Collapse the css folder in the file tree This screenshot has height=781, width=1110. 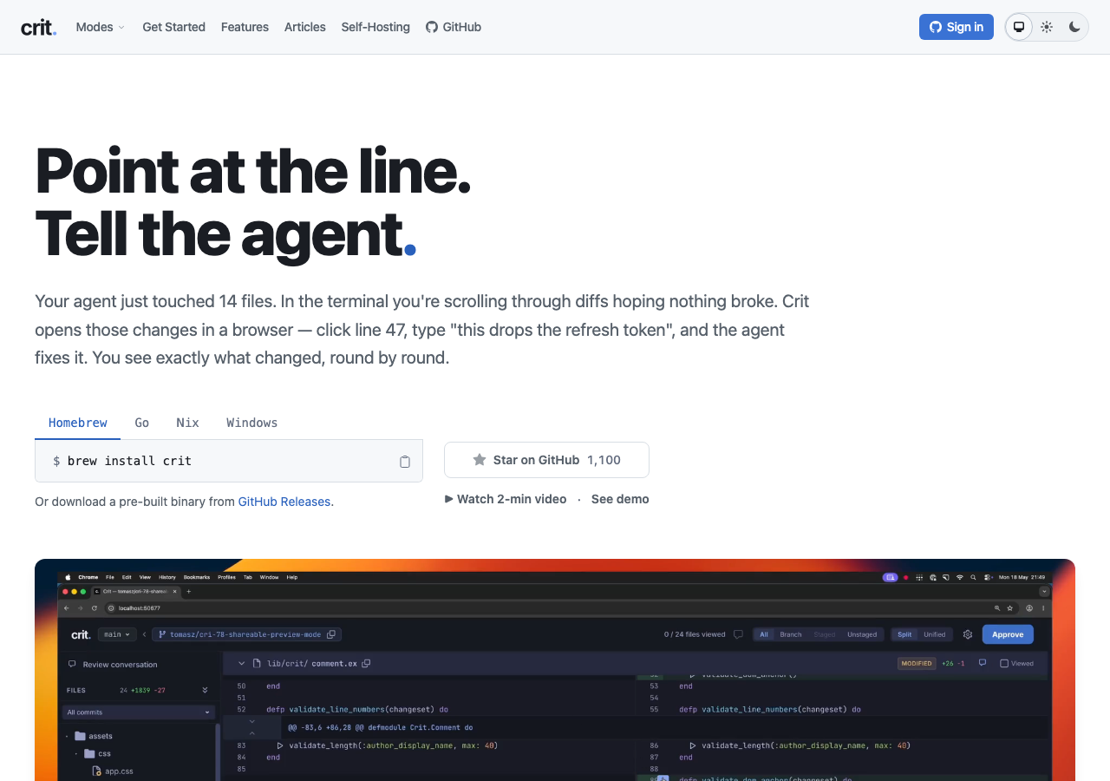[x=76, y=753]
